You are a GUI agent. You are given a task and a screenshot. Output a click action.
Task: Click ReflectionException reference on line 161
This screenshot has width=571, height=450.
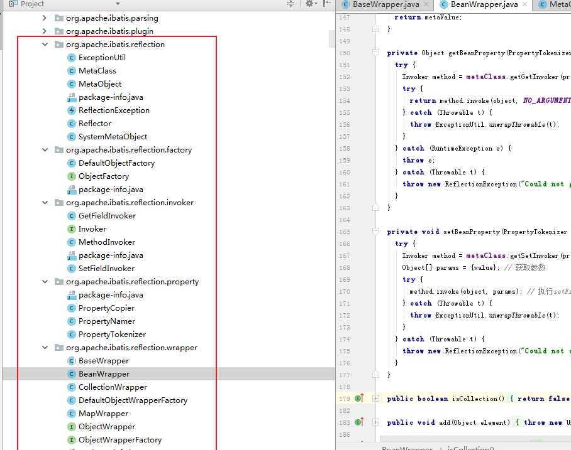(x=480, y=184)
